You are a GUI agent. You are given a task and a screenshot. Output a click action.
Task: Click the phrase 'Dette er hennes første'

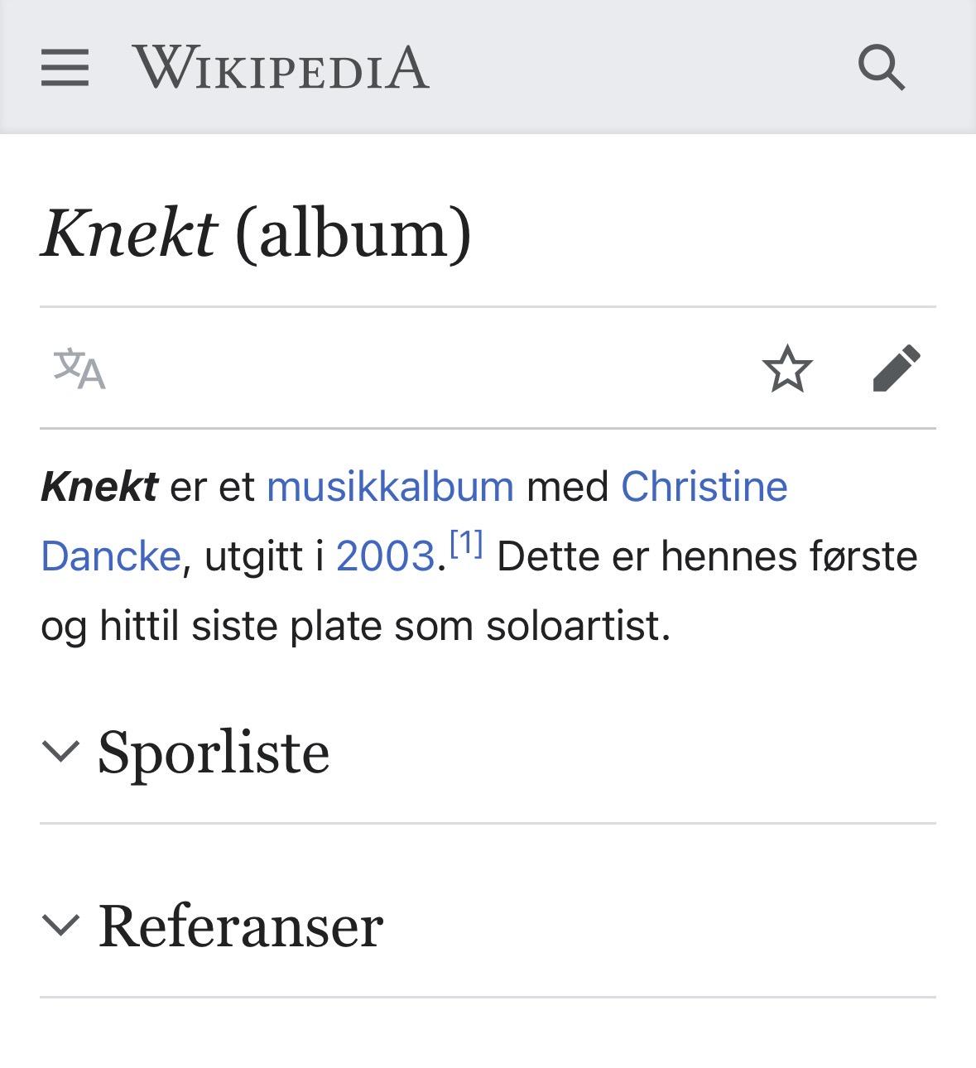click(707, 556)
